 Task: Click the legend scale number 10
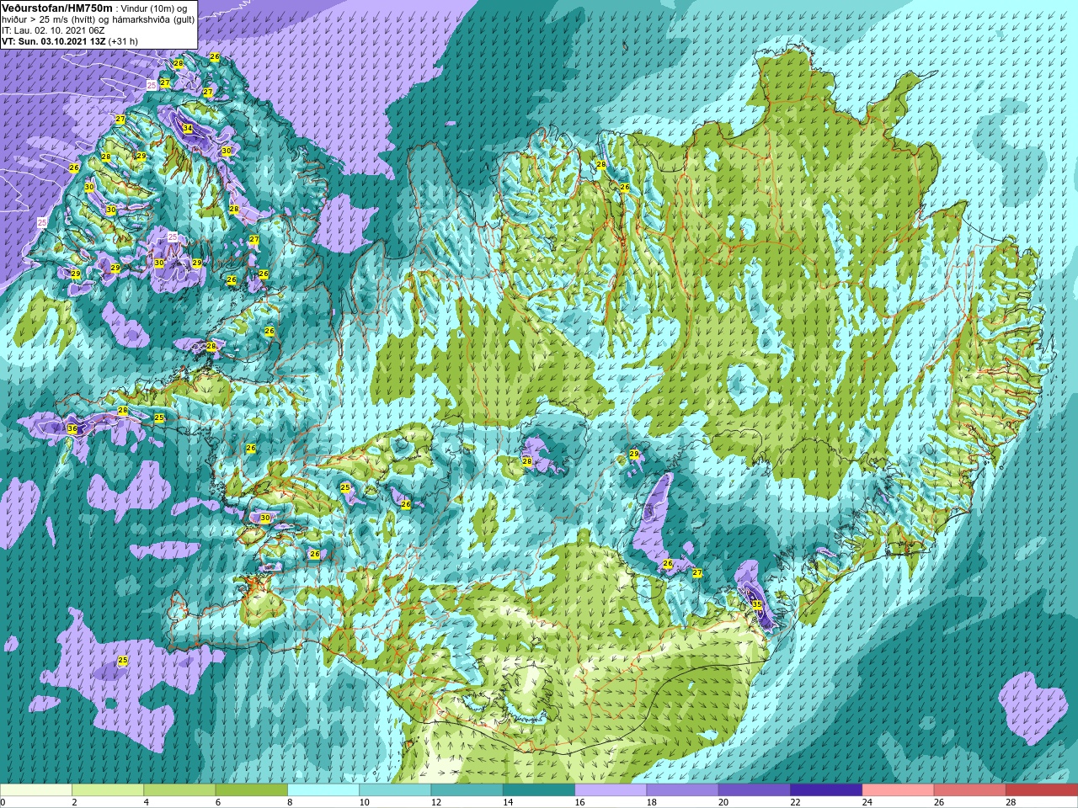click(x=365, y=802)
